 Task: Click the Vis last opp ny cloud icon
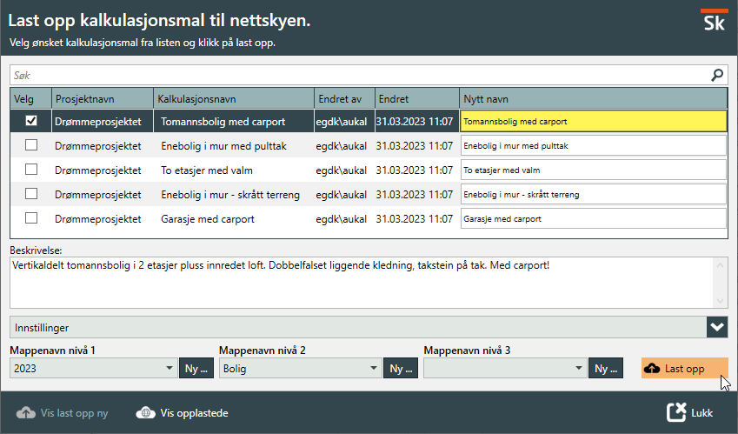coord(26,413)
